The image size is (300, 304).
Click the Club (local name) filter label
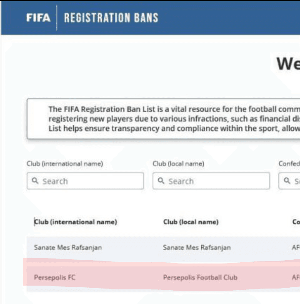[x=178, y=164]
